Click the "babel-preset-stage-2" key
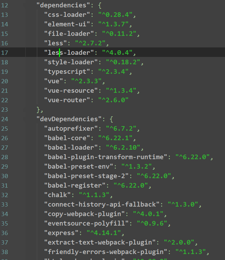The width and height of the screenshot is (225, 260). 86,176
